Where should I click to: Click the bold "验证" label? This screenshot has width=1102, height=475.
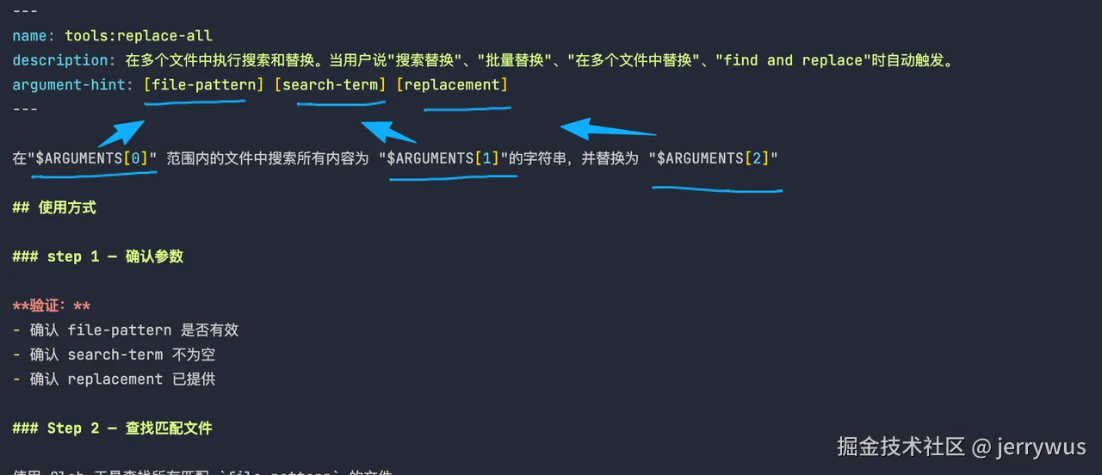(52, 305)
